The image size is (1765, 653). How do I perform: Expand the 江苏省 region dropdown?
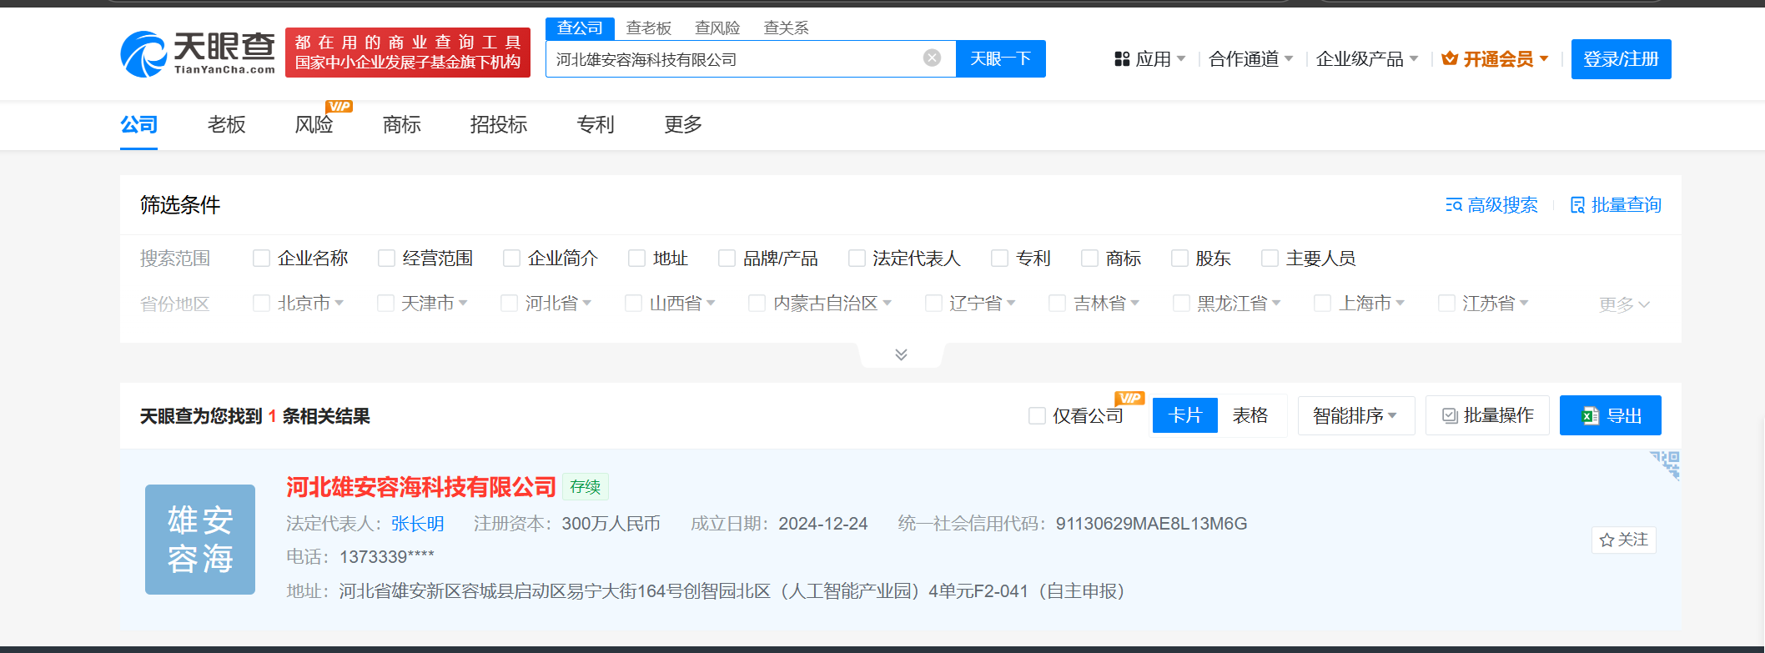click(x=1524, y=304)
